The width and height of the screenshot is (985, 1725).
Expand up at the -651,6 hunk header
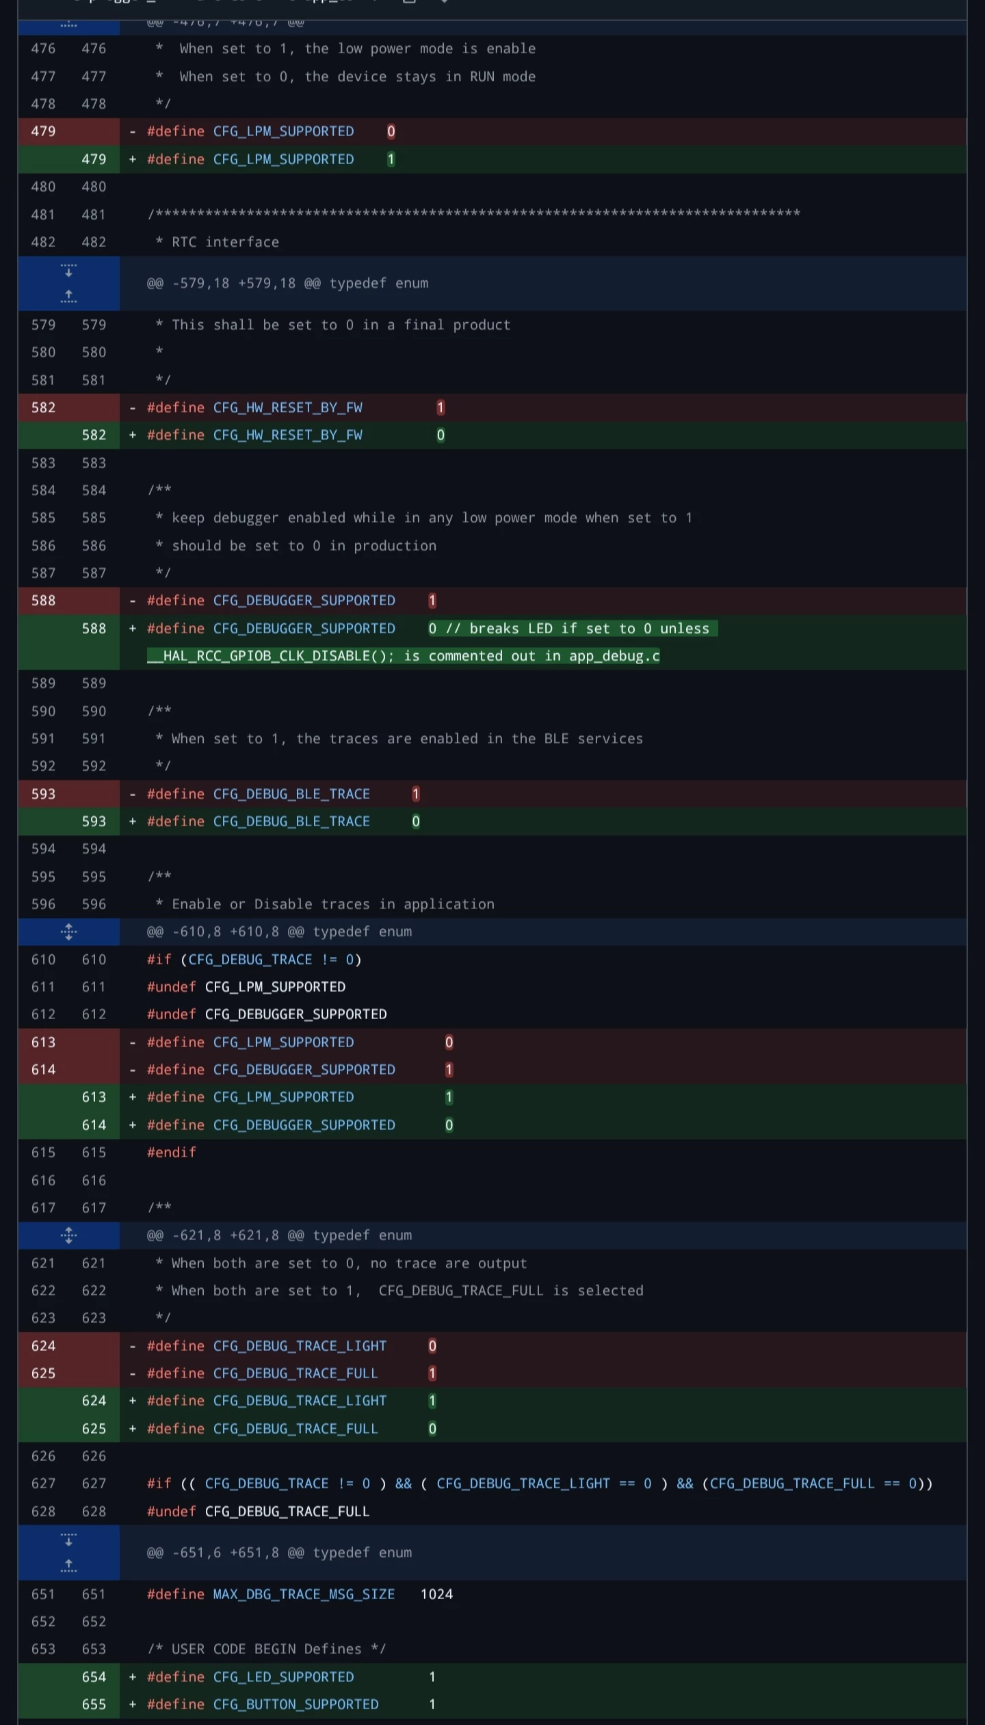click(x=68, y=1566)
